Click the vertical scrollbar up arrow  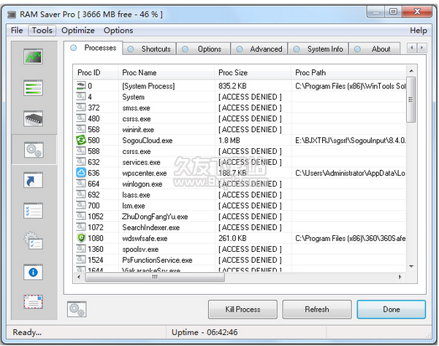tap(411, 71)
